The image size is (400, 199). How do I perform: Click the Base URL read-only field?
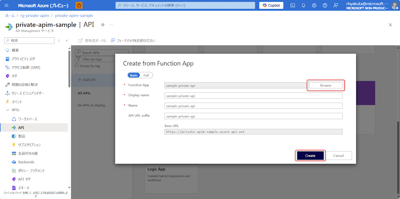point(253,132)
